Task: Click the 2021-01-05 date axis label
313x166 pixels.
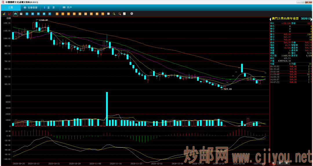Action: coord(239,164)
